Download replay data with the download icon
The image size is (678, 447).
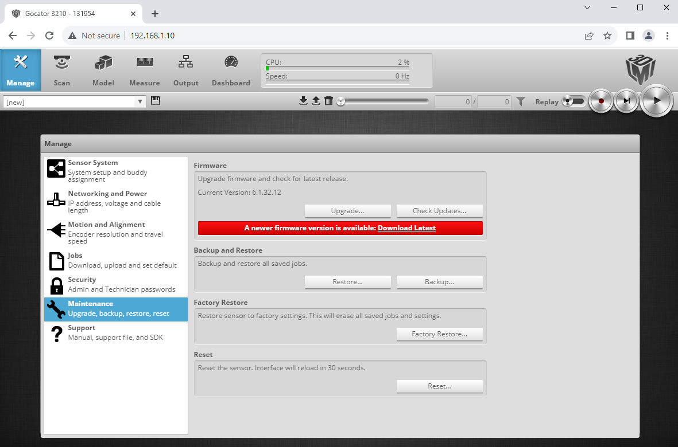[x=303, y=100]
